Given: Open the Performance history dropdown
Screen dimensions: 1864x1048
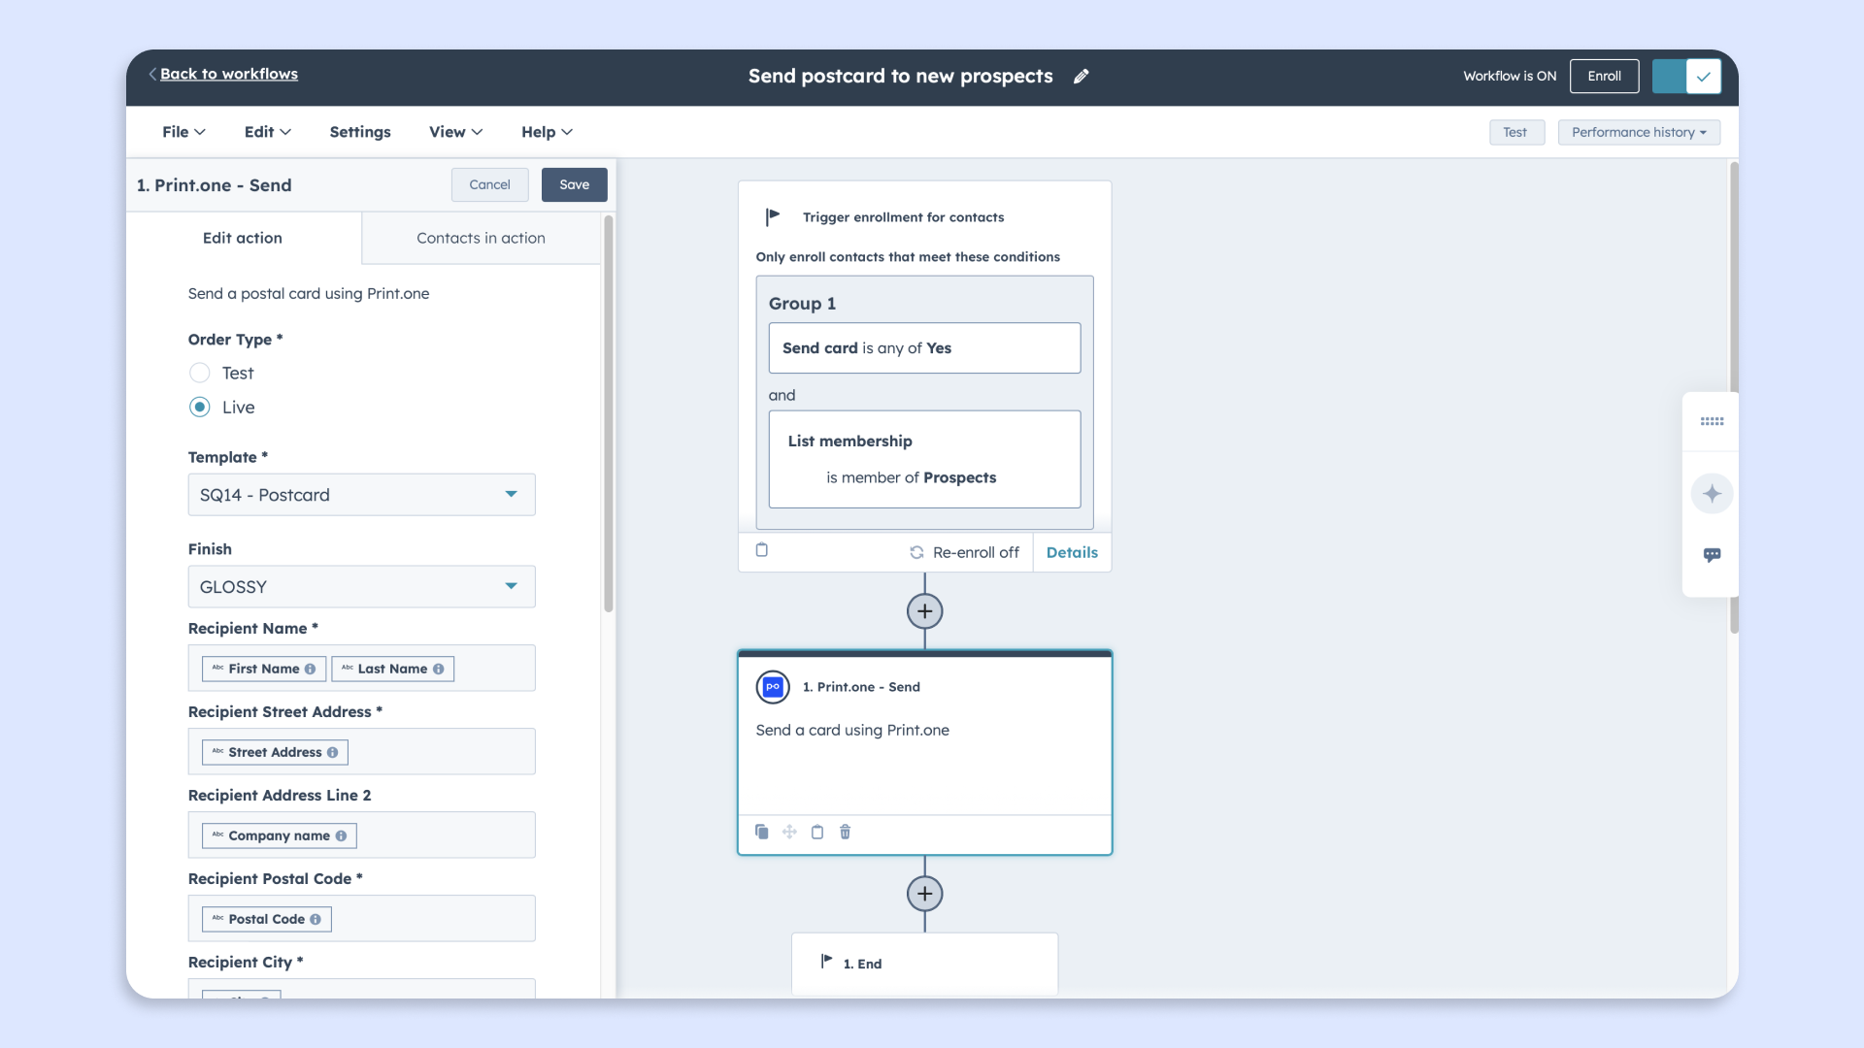Looking at the screenshot, I should click(x=1638, y=132).
